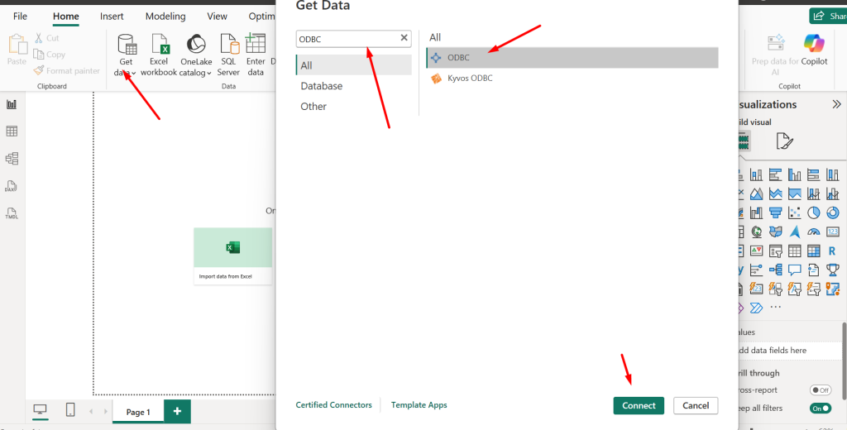
Task: Insert the Power Automate visual
Action: tap(756, 308)
